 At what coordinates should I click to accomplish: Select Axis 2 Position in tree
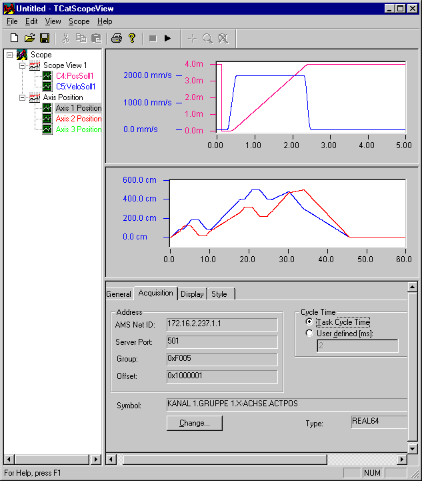[x=79, y=119]
